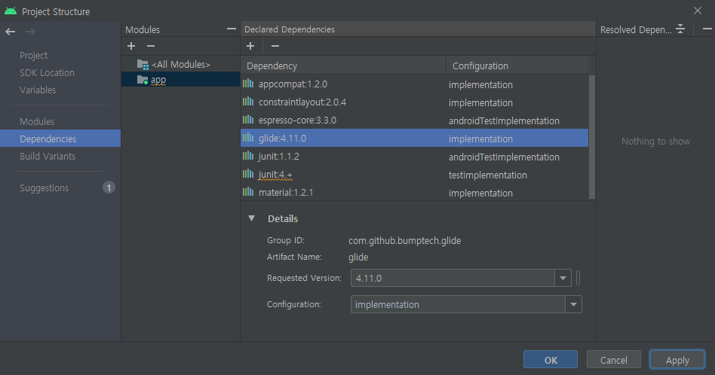Click library icon beside appcompat:1.2.0
The image size is (715, 375).
248,84
